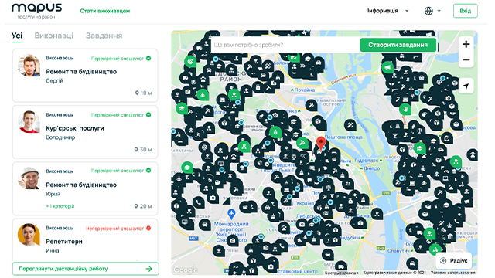495x278 pixels.
Task: Click the blue airport plane marker
Action: [x=231, y=214]
